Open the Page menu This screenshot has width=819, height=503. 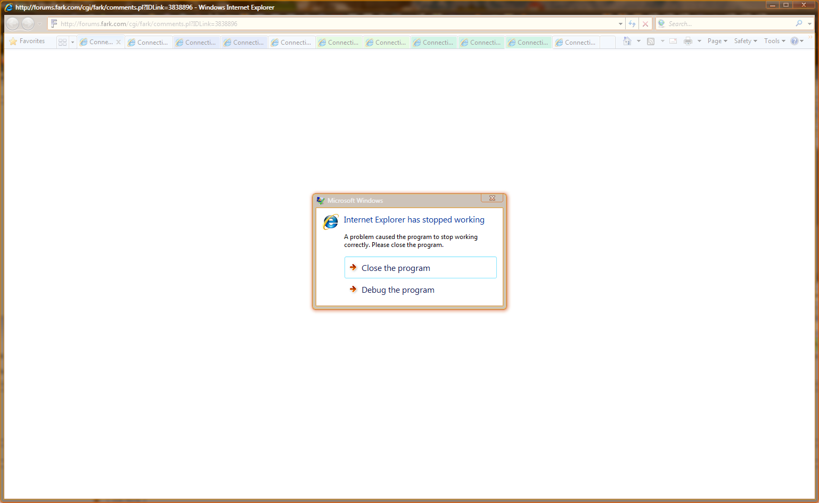[x=717, y=41]
